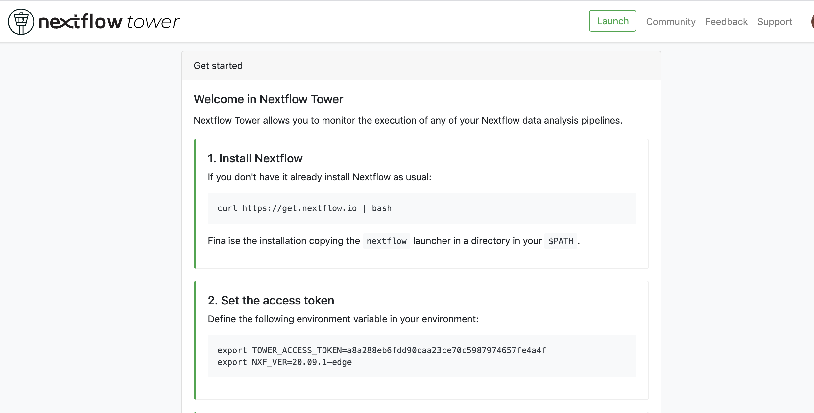Click the inline '$PATH' code snippet
The image size is (814, 413).
561,241
